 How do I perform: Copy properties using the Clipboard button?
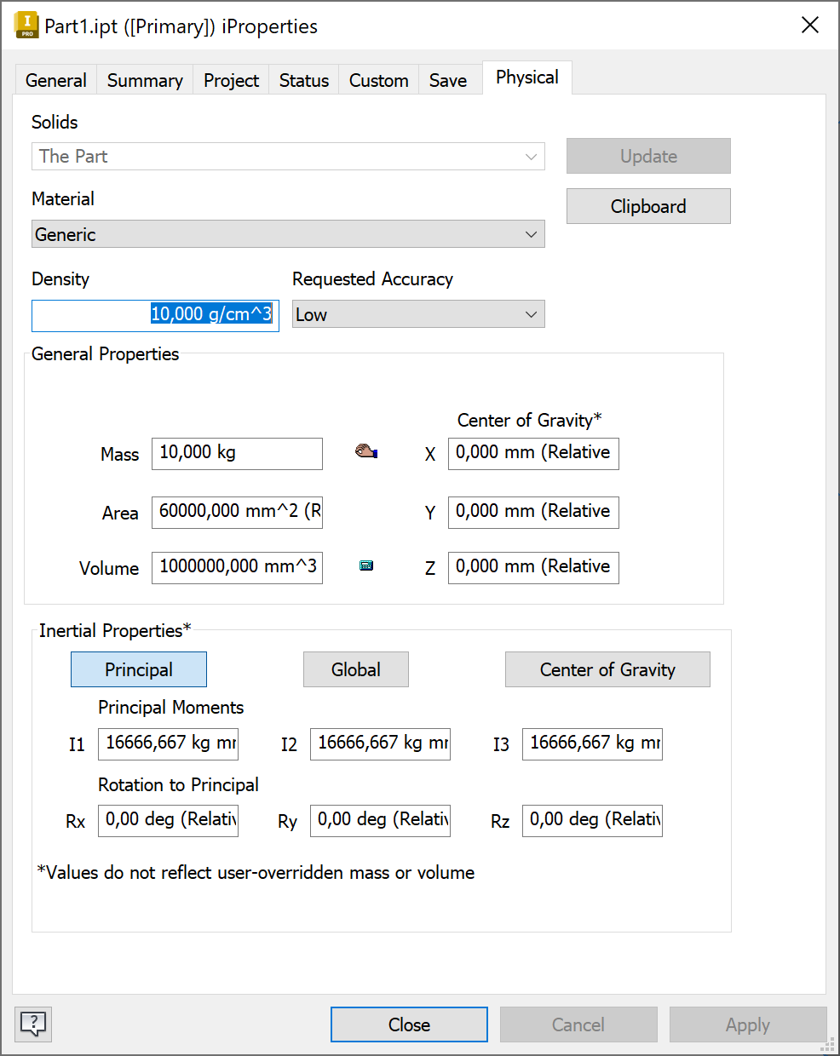click(x=647, y=206)
